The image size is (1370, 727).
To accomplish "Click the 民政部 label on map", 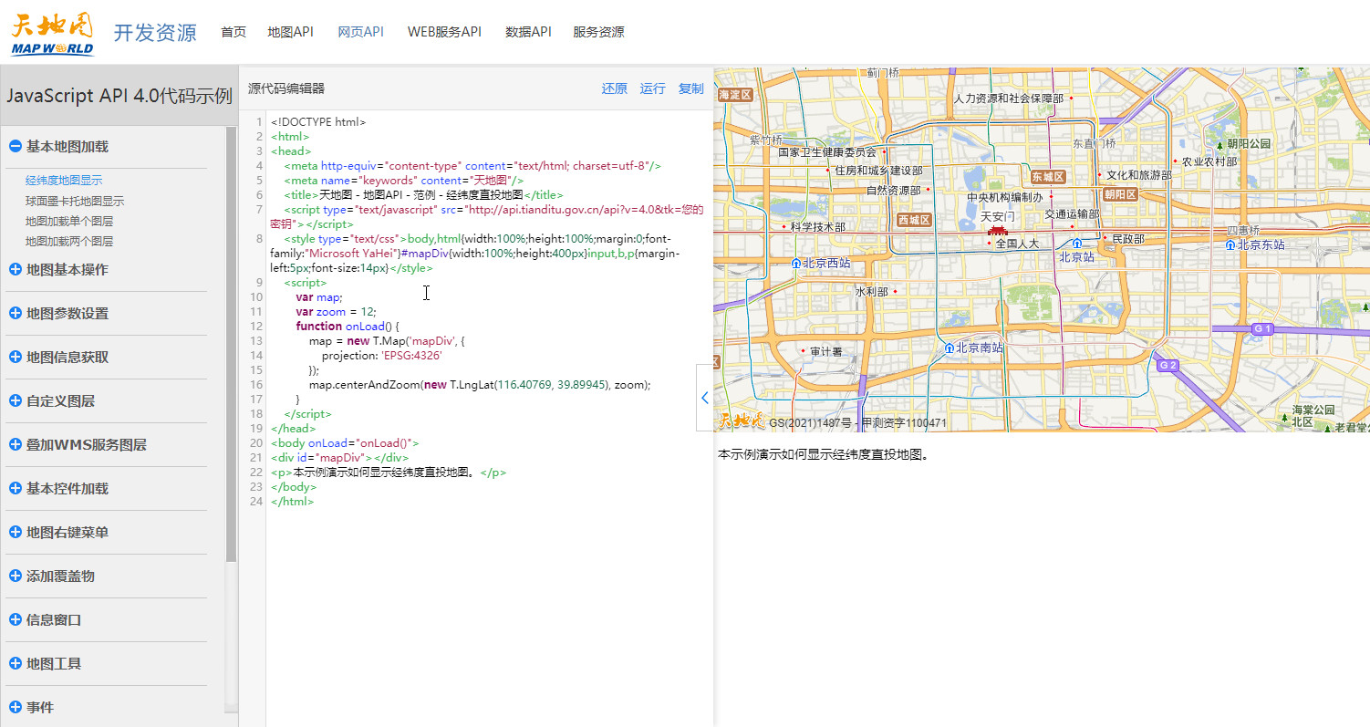I will [x=1128, y=239].
